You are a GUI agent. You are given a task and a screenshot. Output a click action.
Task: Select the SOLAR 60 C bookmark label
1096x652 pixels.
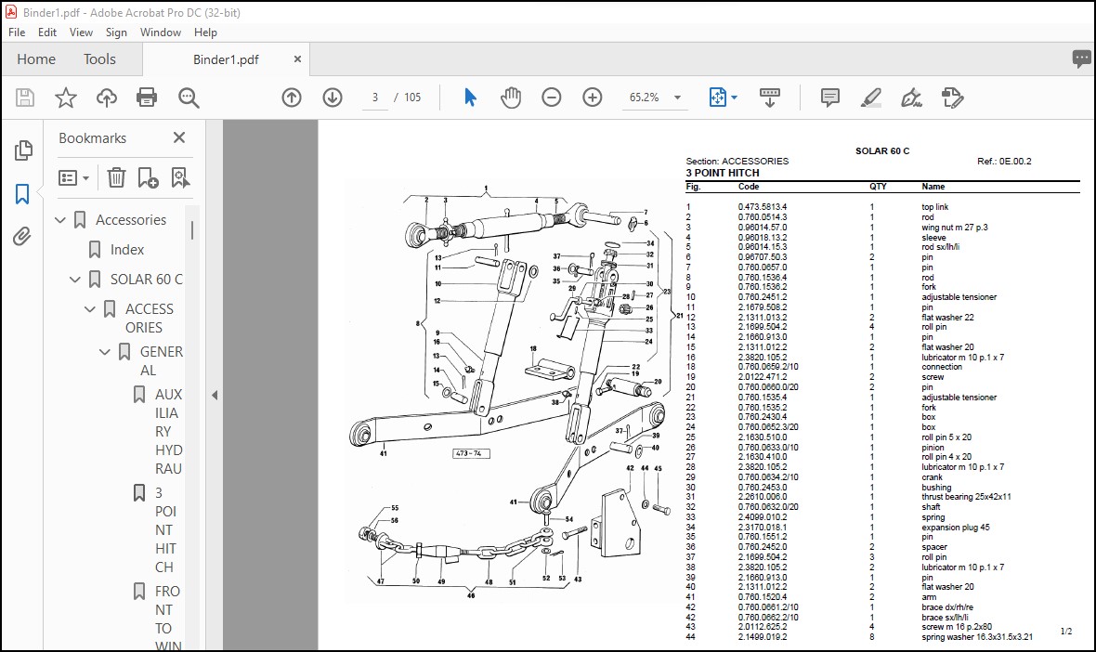pos(146,280)
